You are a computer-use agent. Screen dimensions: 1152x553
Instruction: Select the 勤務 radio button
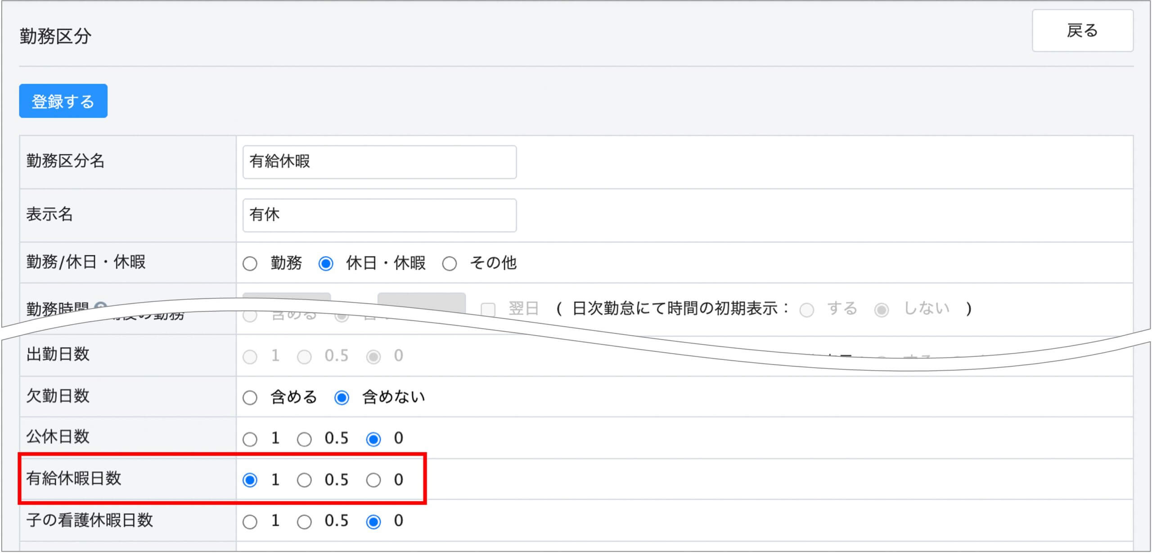pos(250,263)
